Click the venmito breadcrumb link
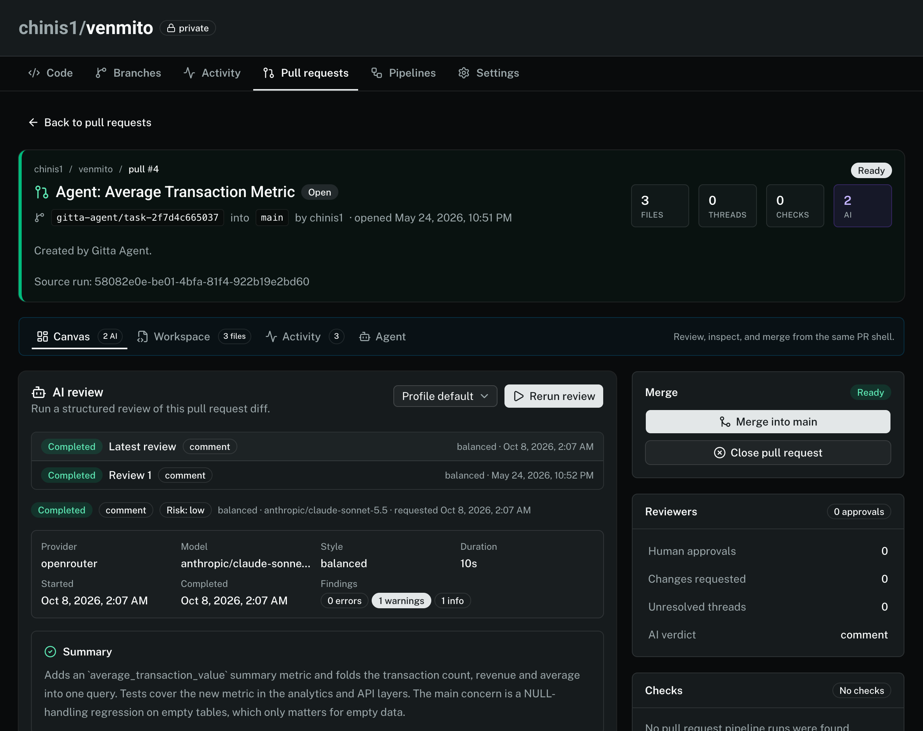Screen dimensions: 923x731 coord(95,169)
